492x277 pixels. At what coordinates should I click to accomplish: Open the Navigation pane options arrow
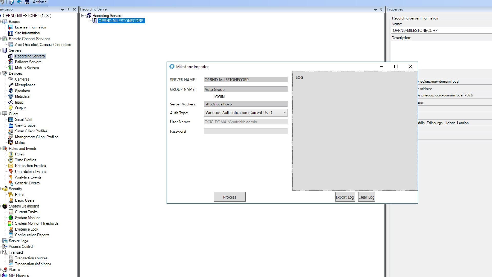tap(62, 9)
